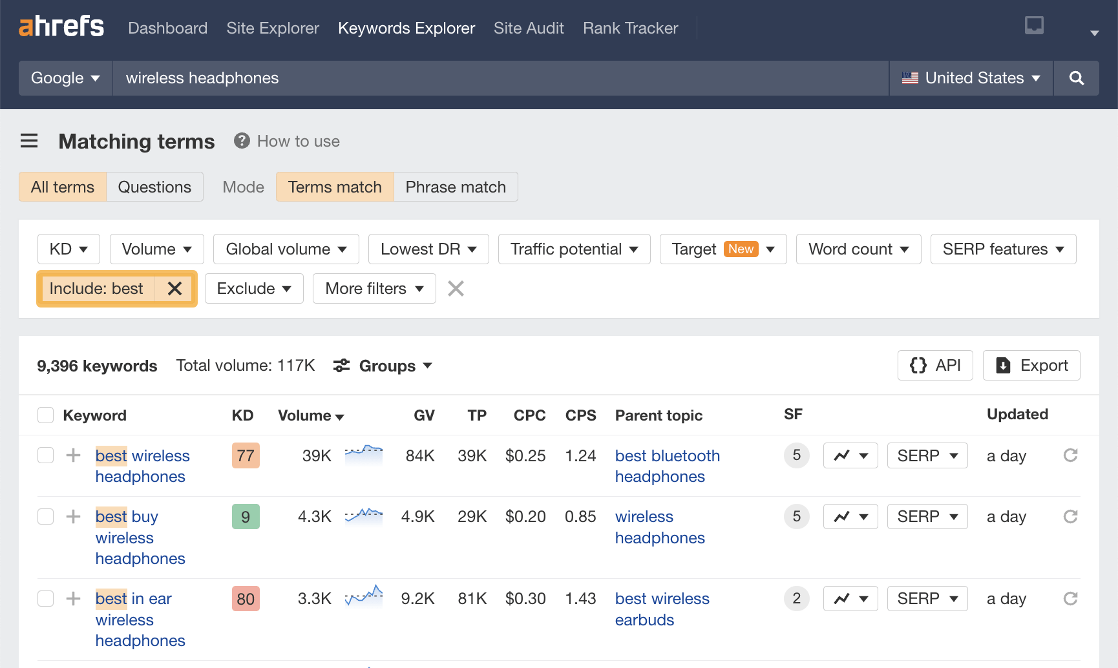
Task: Switch to the Questions tab
Action: pyautogui.click(x=154, y=187)
